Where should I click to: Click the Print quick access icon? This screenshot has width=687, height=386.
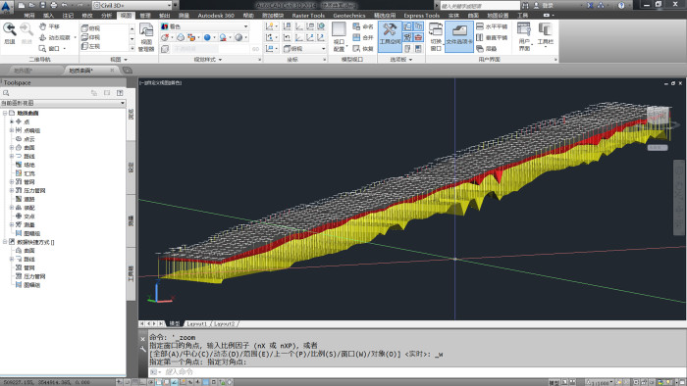pos(53,5)
